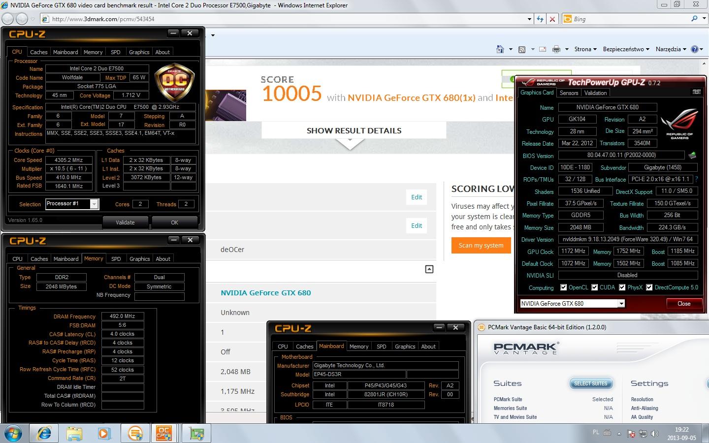Image resolution: width=709 pixels, height=443 pixels.
Task: Click the Internet Explorer back arrow button
Action: pos(8,19)
